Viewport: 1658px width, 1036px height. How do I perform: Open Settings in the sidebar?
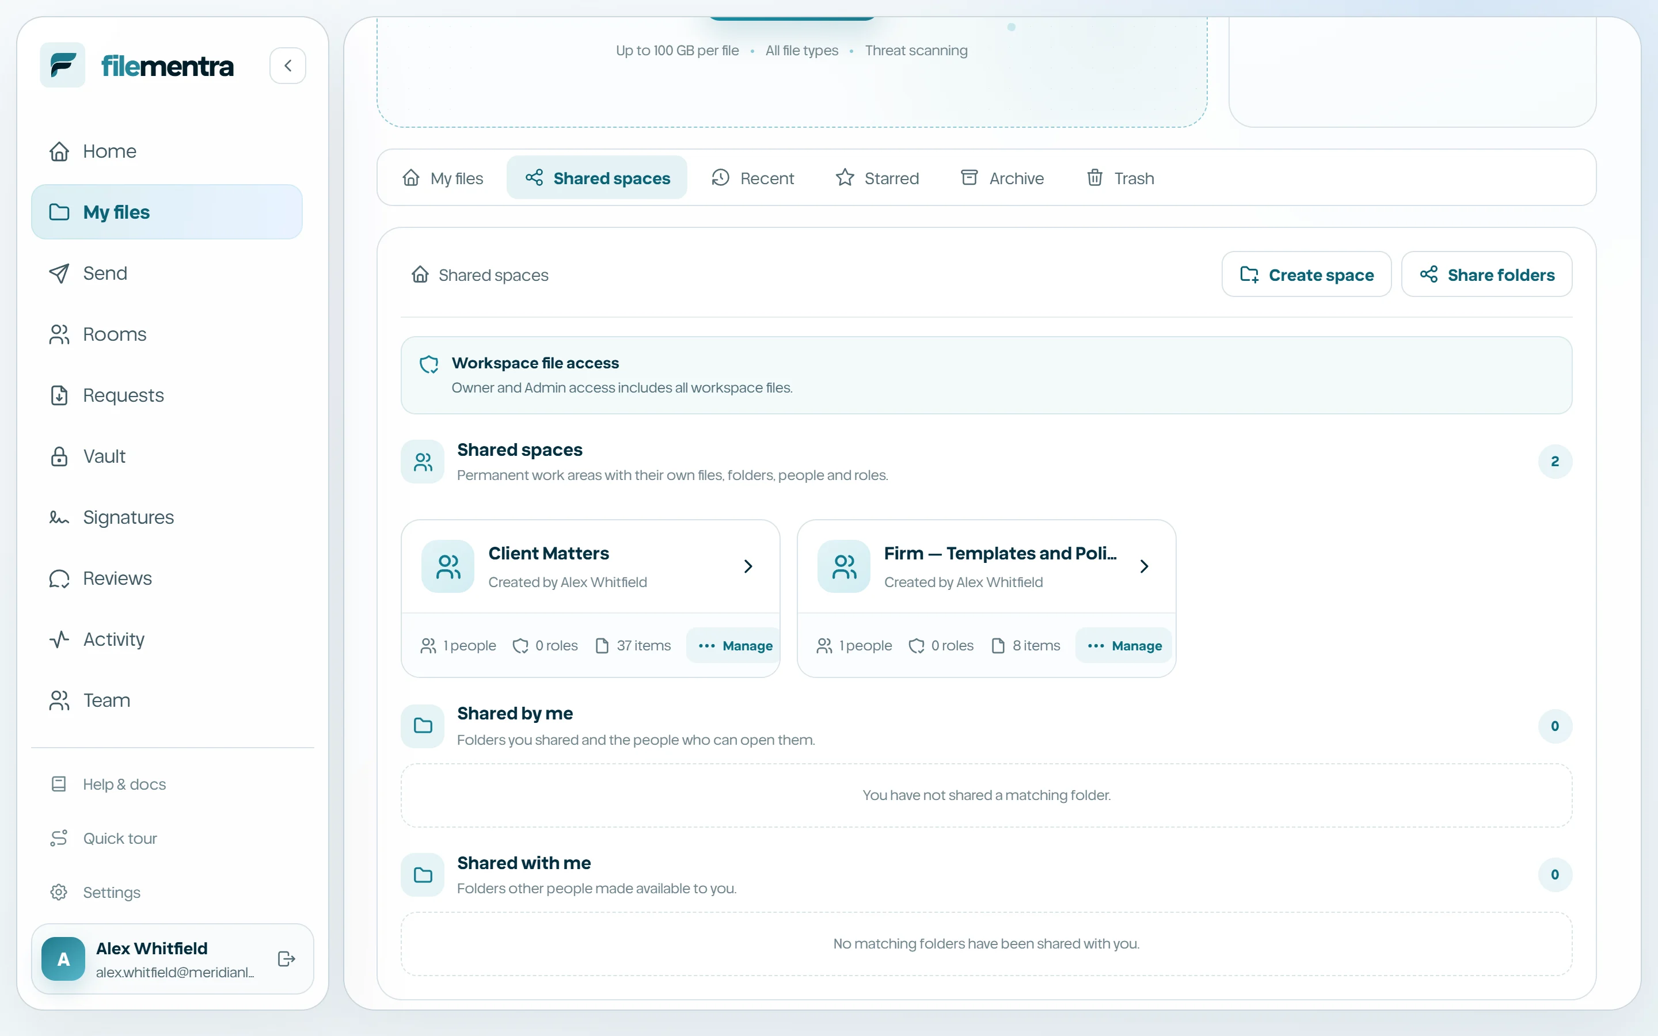166,892
